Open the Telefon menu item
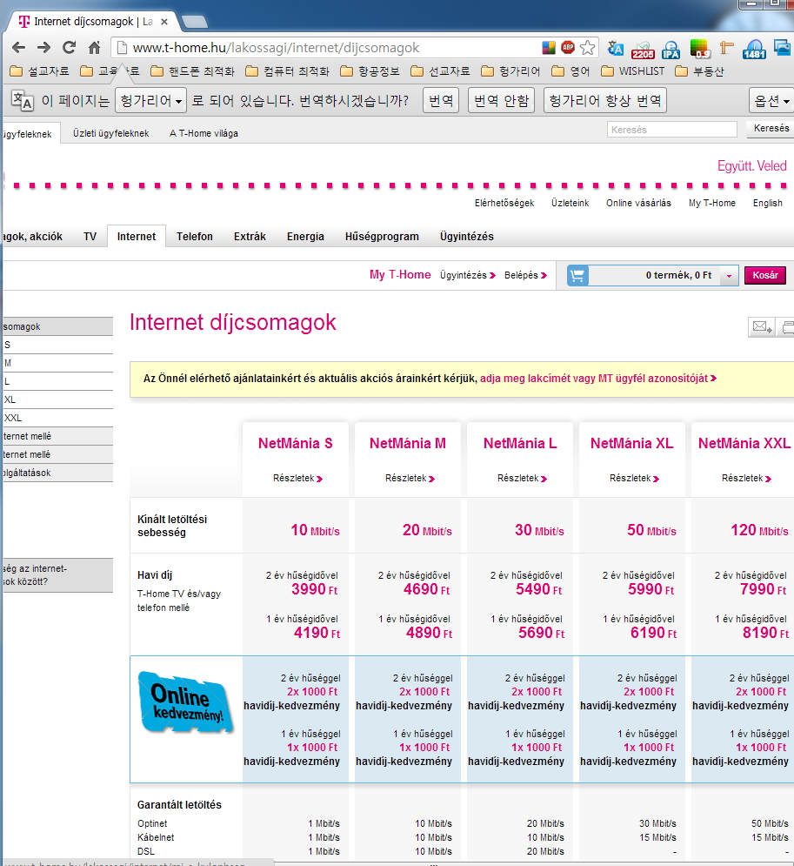The image size is (794, 866). pyautogui.click(x=194, y=237)
